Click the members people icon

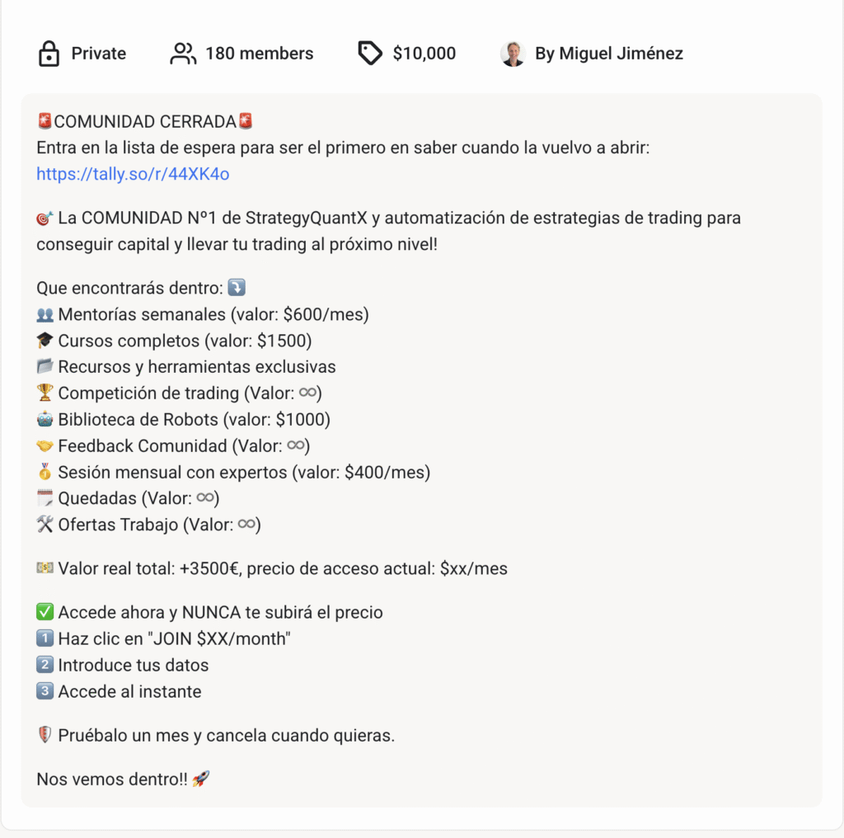point(183,54)
